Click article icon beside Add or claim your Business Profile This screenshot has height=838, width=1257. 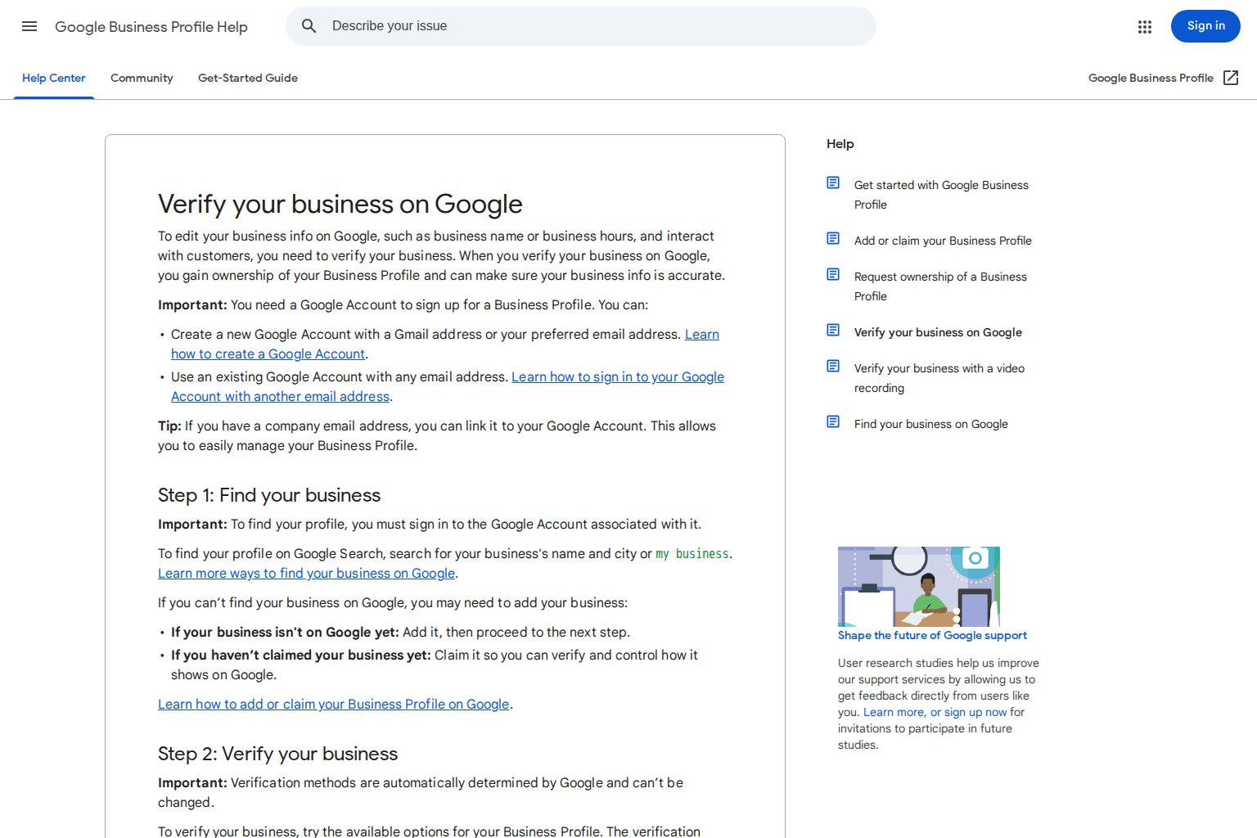coord(833,238)
